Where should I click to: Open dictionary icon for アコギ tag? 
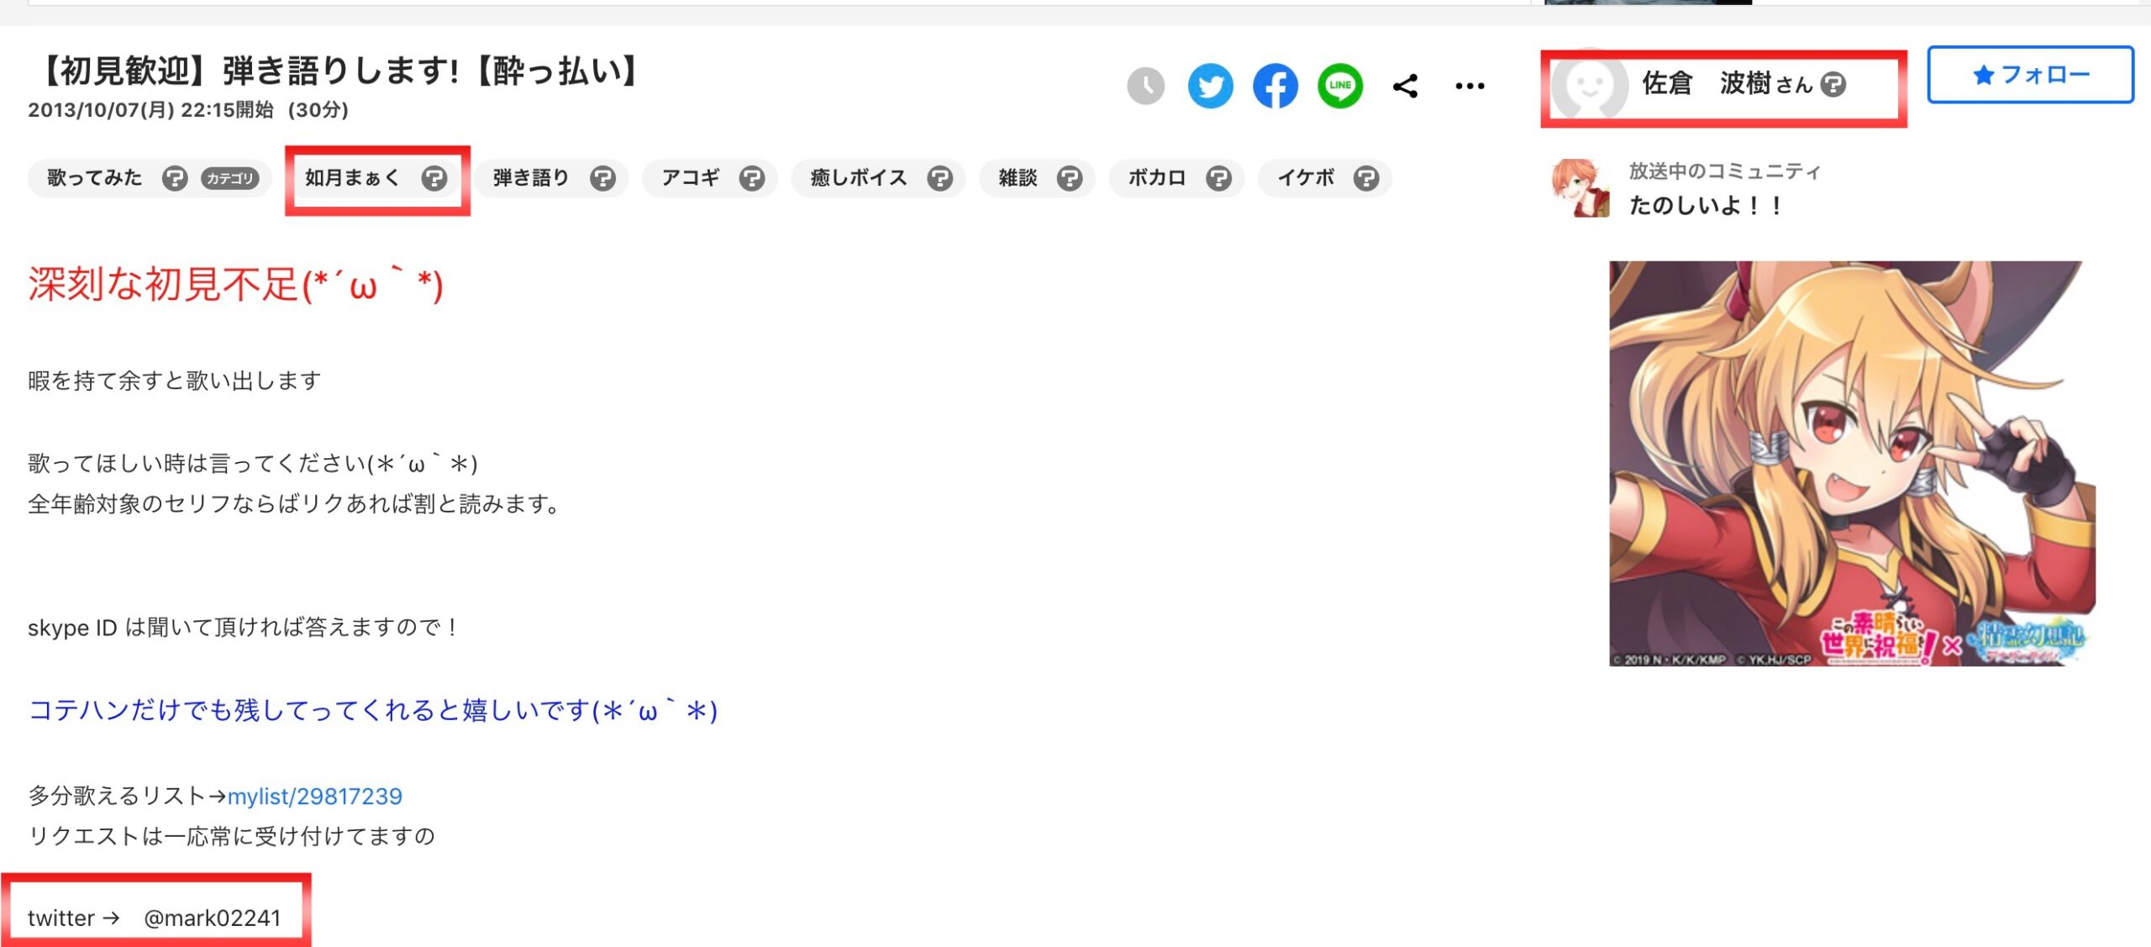(751, 178)
